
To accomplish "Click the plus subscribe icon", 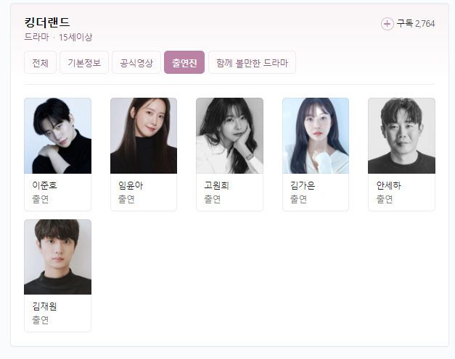I will (387, 24).
